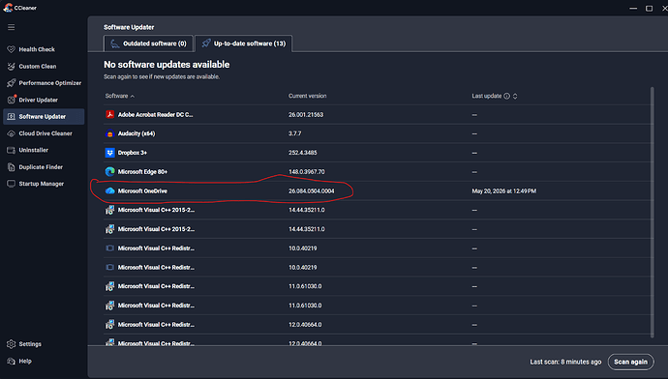This screenshot has height=379, width=668.
Task: Click version 26.001.21563 of Acrobat Reader
Action: click(x=306, y=115)
